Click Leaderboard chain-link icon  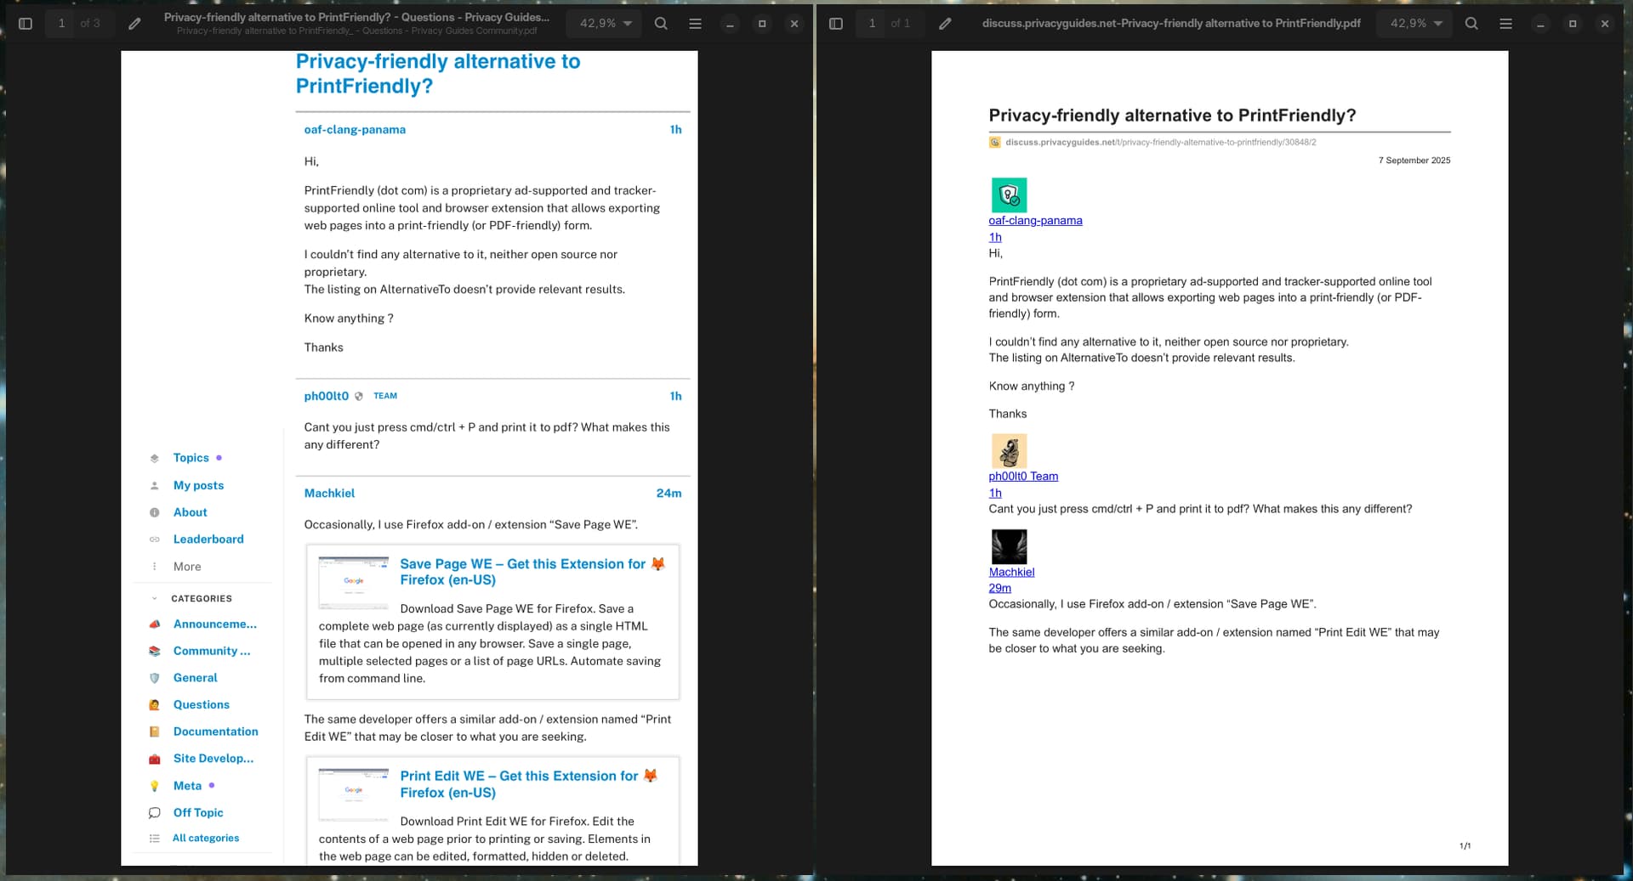[154, 539]
